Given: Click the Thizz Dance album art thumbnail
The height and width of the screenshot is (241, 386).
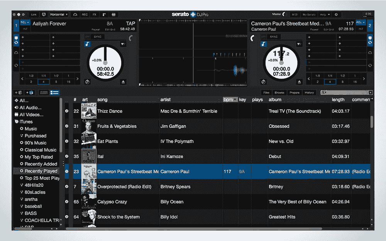Looking at the screenshot, I should [x=89, y=111].
